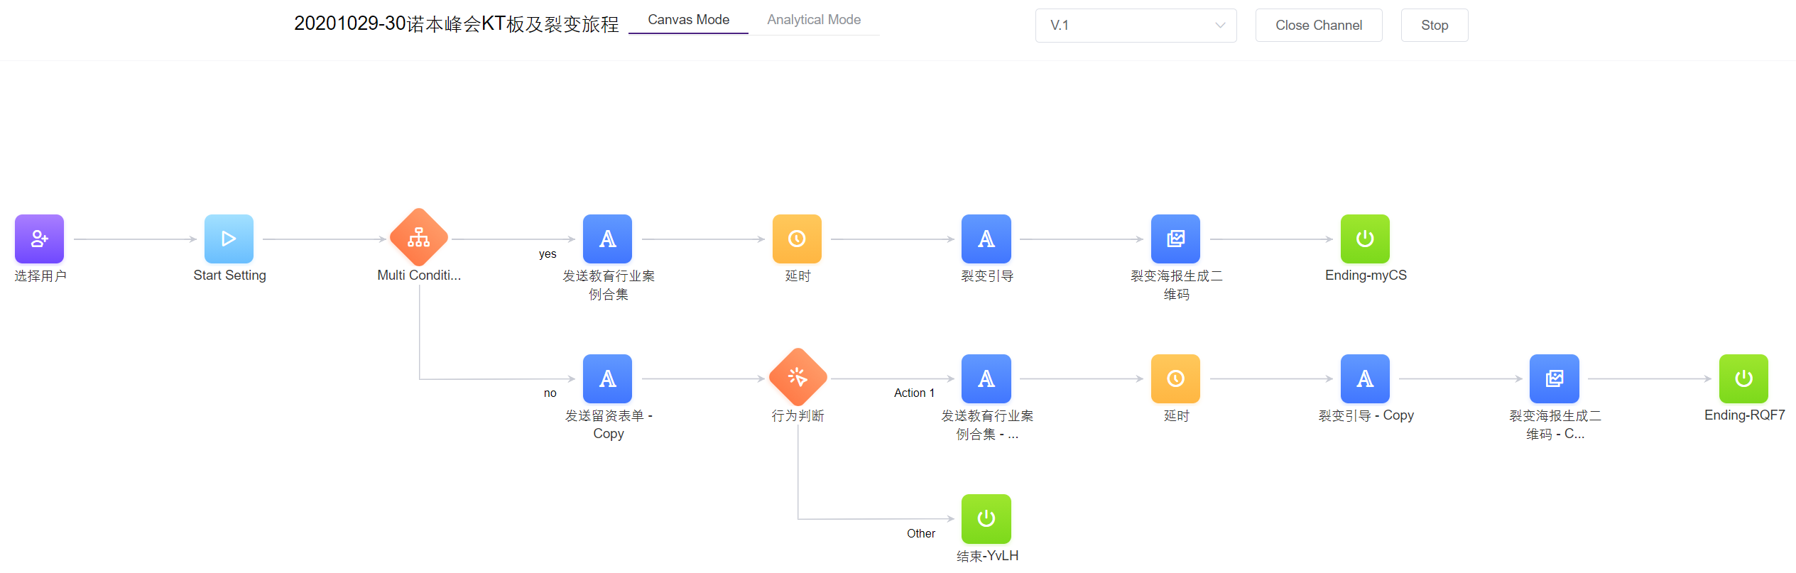Open the 发送留资表单 - Copy node
The image size is (1796, 573).
point(607,378)
